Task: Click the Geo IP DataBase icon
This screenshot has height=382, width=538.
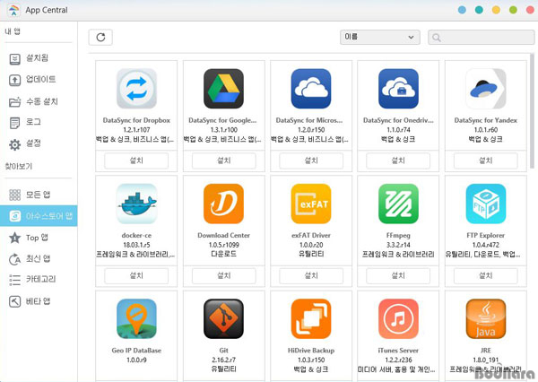Action: pos(136,319)
